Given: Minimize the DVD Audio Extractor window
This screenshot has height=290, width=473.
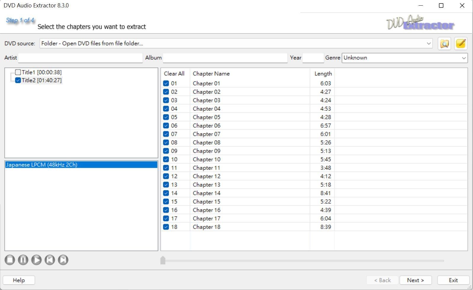Looking at the screenshot, I should (421, 6).
